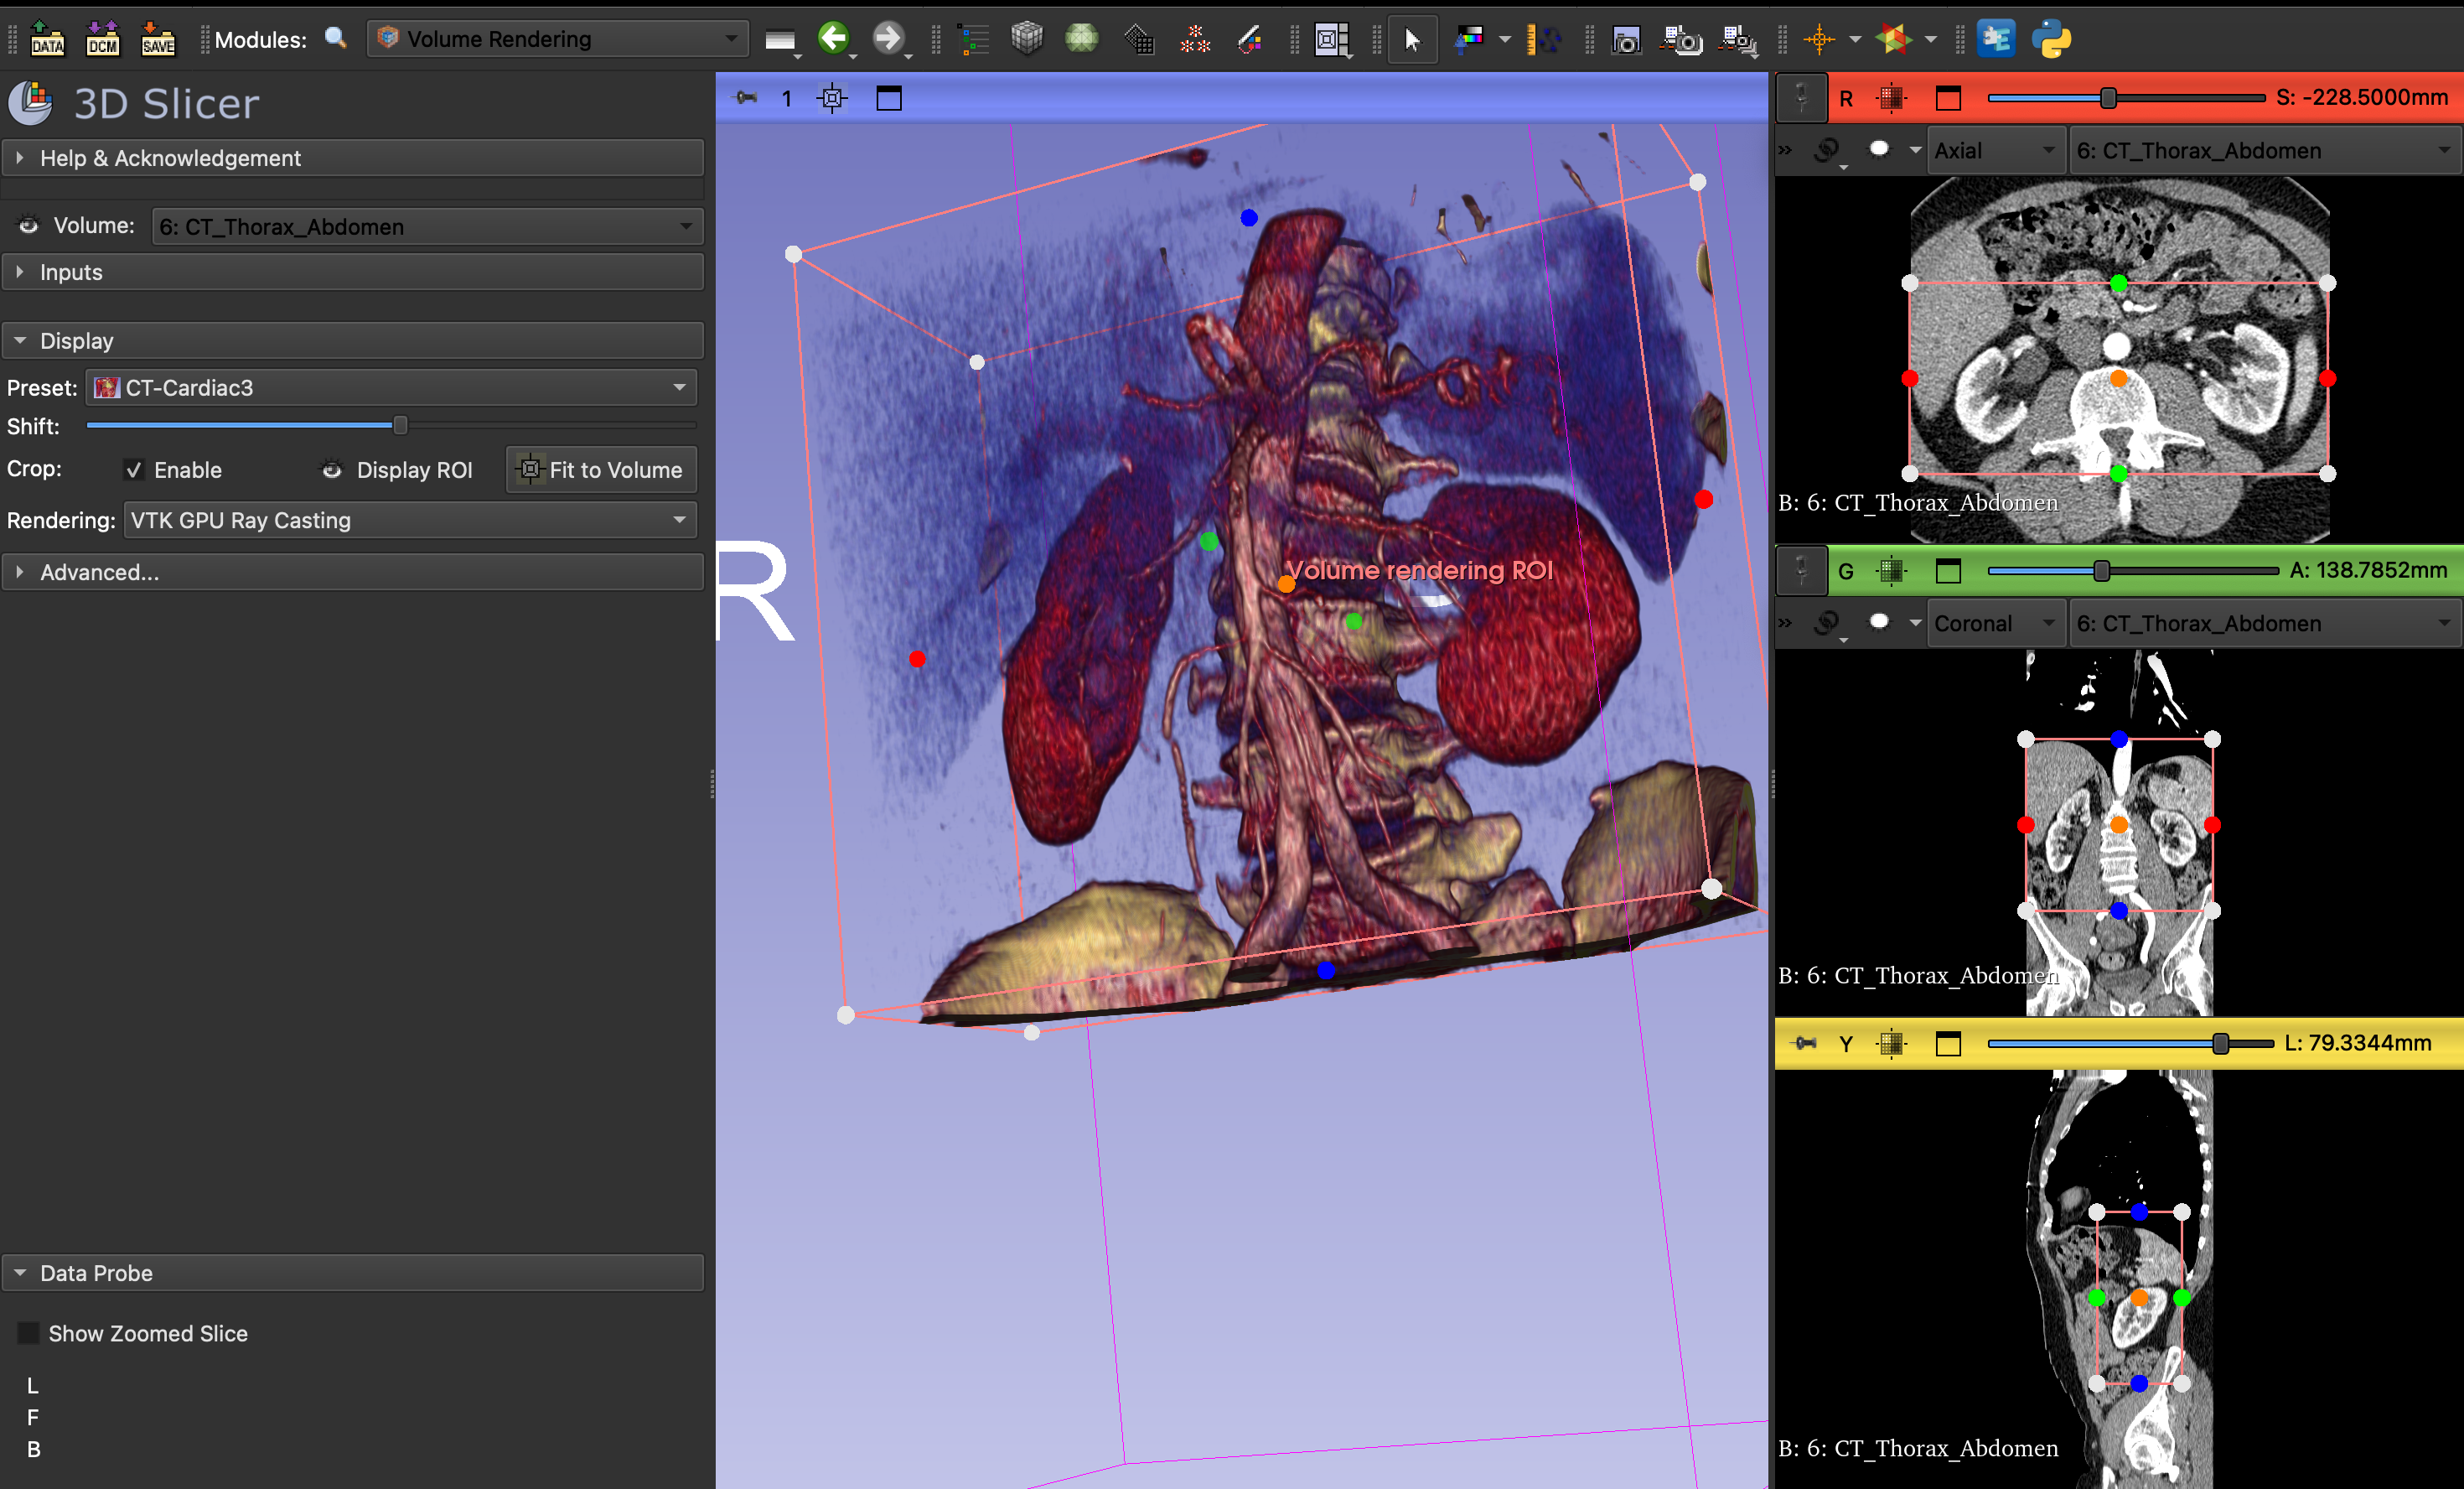Open the Extensions Manager icon

pyautogui.click(x=1996, y=39)
